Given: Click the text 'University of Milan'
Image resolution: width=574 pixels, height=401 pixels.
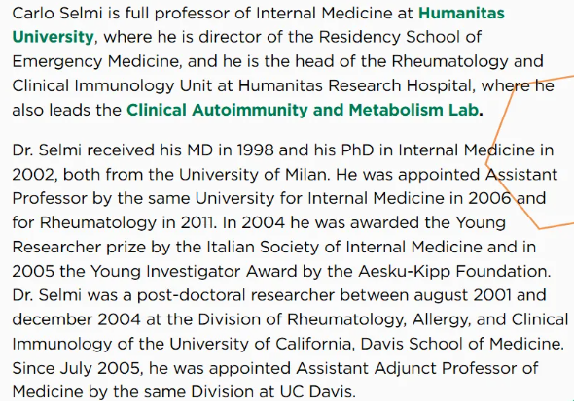Looking at the screenshot, I should 253,175.
